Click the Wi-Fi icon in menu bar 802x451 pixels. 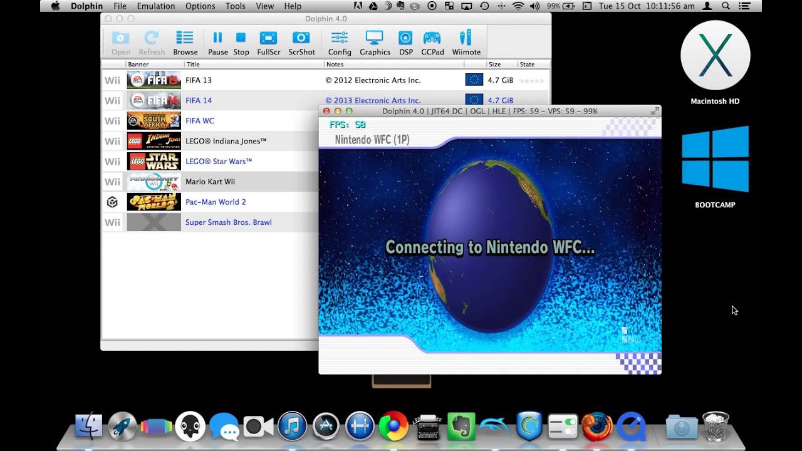518,6
